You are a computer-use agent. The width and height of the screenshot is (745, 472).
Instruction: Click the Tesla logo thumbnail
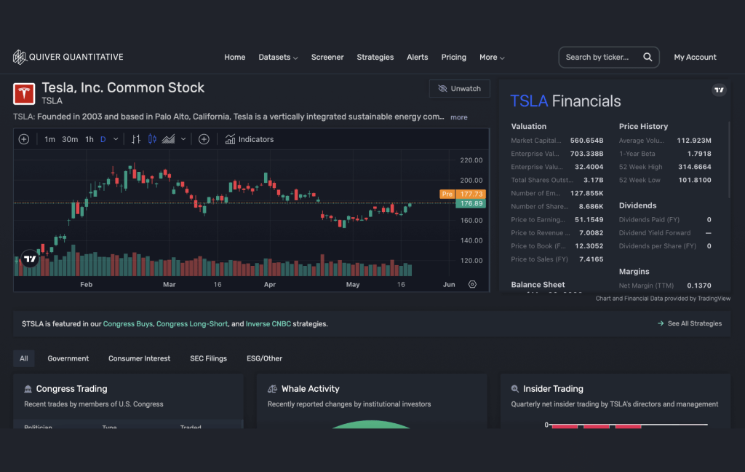[24, 93]
